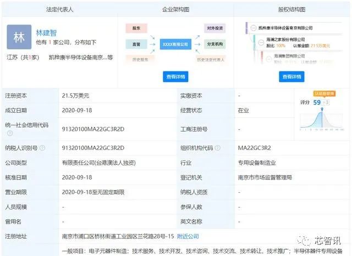Image resolution: width=352 pixels, height=256 pixels.
Task: Open 查看详情 under 股权结构图
Action: 291,76
